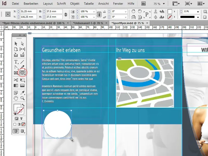The width and height of the screenshot is (208, 156).
Task: Click X position field 31,25 mm
Action: tap(28, 11)
